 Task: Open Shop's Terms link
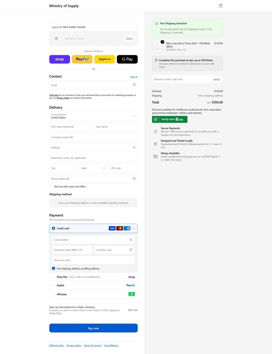click(113, 310)
